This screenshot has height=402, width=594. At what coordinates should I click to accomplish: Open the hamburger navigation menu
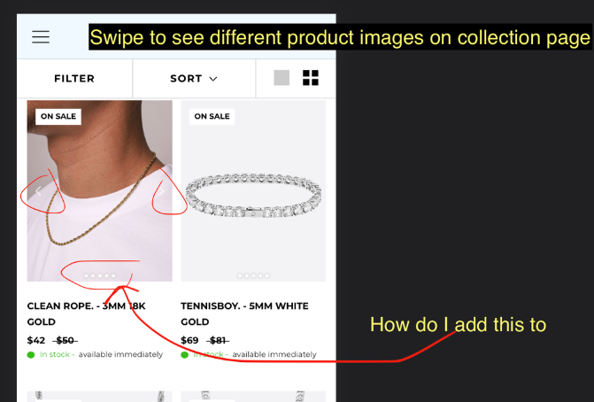tap(41, 37)
